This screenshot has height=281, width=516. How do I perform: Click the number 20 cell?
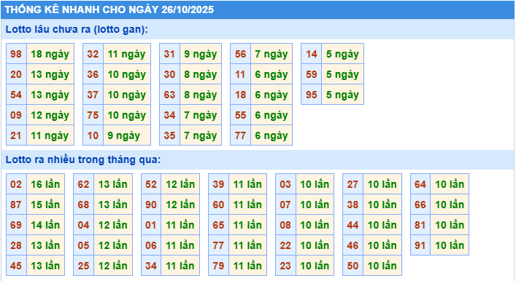[16, 74]
